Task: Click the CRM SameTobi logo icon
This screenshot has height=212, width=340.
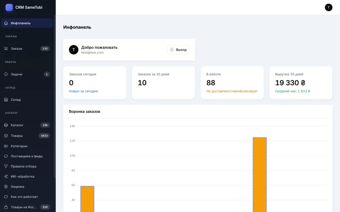Action: tap(9, 7)
